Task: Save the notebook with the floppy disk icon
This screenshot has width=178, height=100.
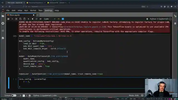Action: [x=8, y=19]
